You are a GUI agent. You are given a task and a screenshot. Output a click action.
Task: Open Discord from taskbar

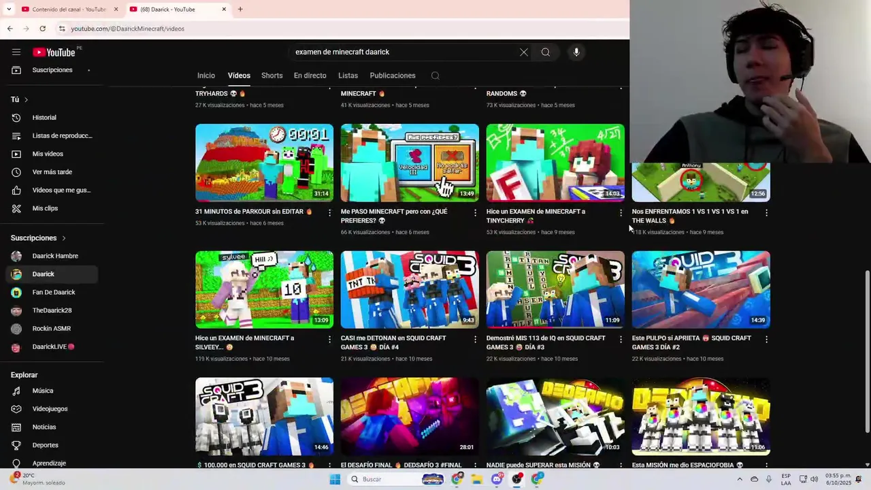click(497, 479)
